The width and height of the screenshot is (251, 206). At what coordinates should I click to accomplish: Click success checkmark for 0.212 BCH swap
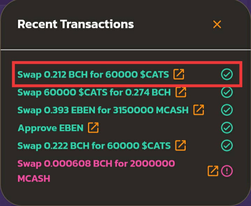pos(227,74)
